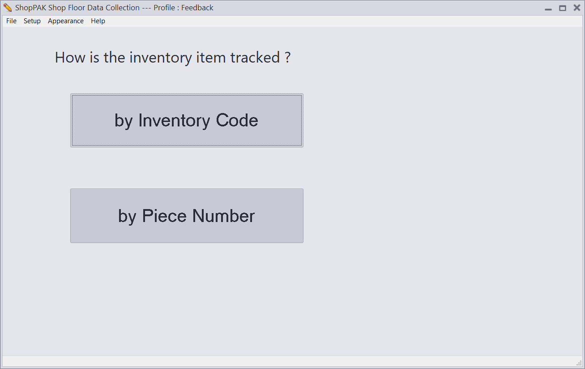Click the empty status bar at bottom
Image resolution: width=585 pixels, height=369 pixels.
[286, 361]
